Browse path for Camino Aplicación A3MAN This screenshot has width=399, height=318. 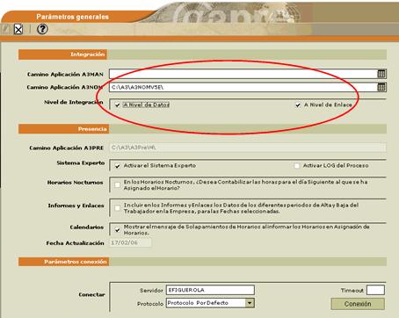pos(381,74)
